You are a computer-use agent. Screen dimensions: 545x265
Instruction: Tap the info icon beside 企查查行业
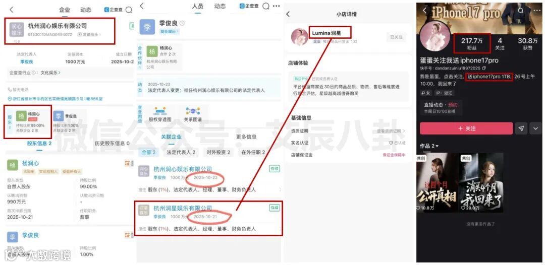click(34, 73)
